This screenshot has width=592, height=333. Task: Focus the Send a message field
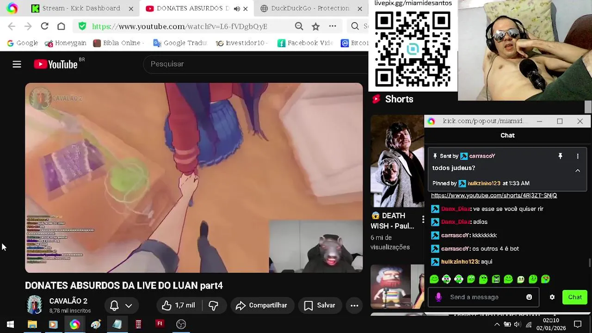[484, 297]
